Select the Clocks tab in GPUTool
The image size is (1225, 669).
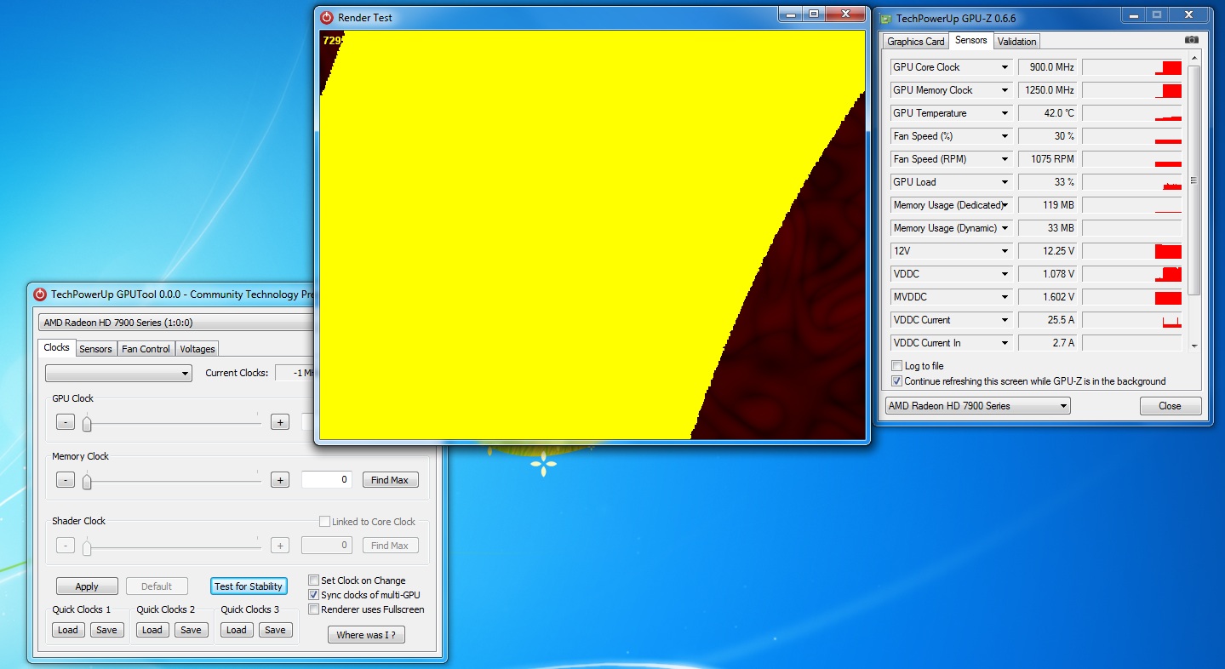pos(56,347)
